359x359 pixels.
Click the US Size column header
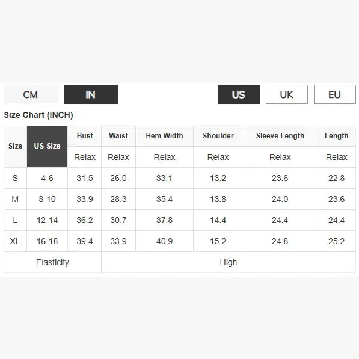click(47, 147)
